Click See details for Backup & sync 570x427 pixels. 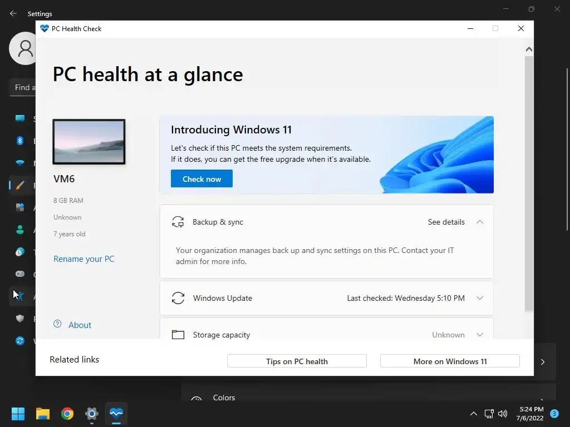(446, 222)
